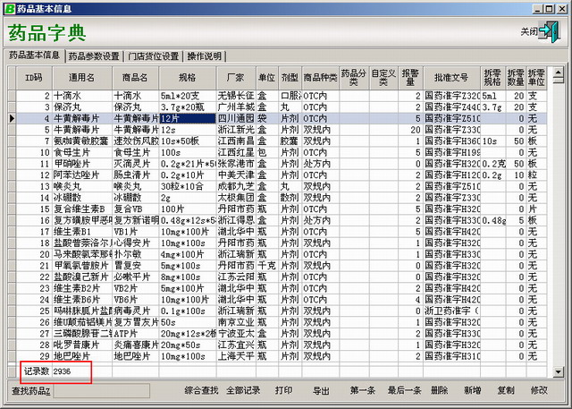Click 修改 to edit record
Screen dimensions: 572x409
coord(539,391)
